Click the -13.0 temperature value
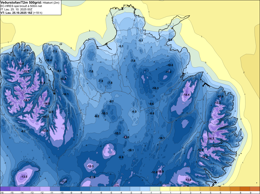 126,137
